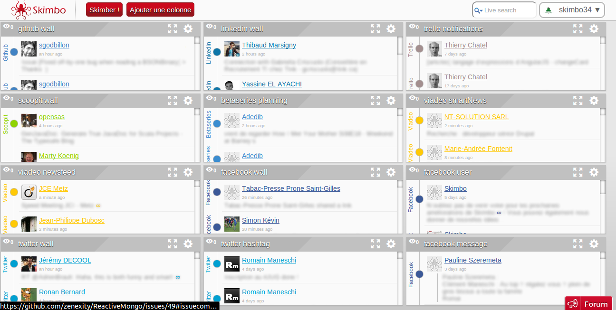The height and width of the screenshot is (310, 616).
Task: Click the facebook user column scrollbar handle
Action: pyautogui.click(x=603, y=187)
